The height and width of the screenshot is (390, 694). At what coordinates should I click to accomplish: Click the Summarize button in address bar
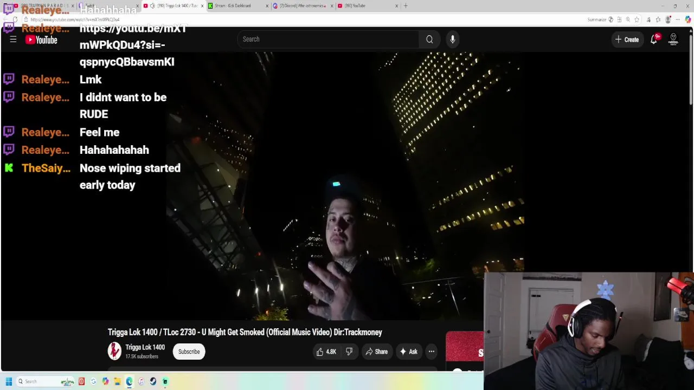597,19
